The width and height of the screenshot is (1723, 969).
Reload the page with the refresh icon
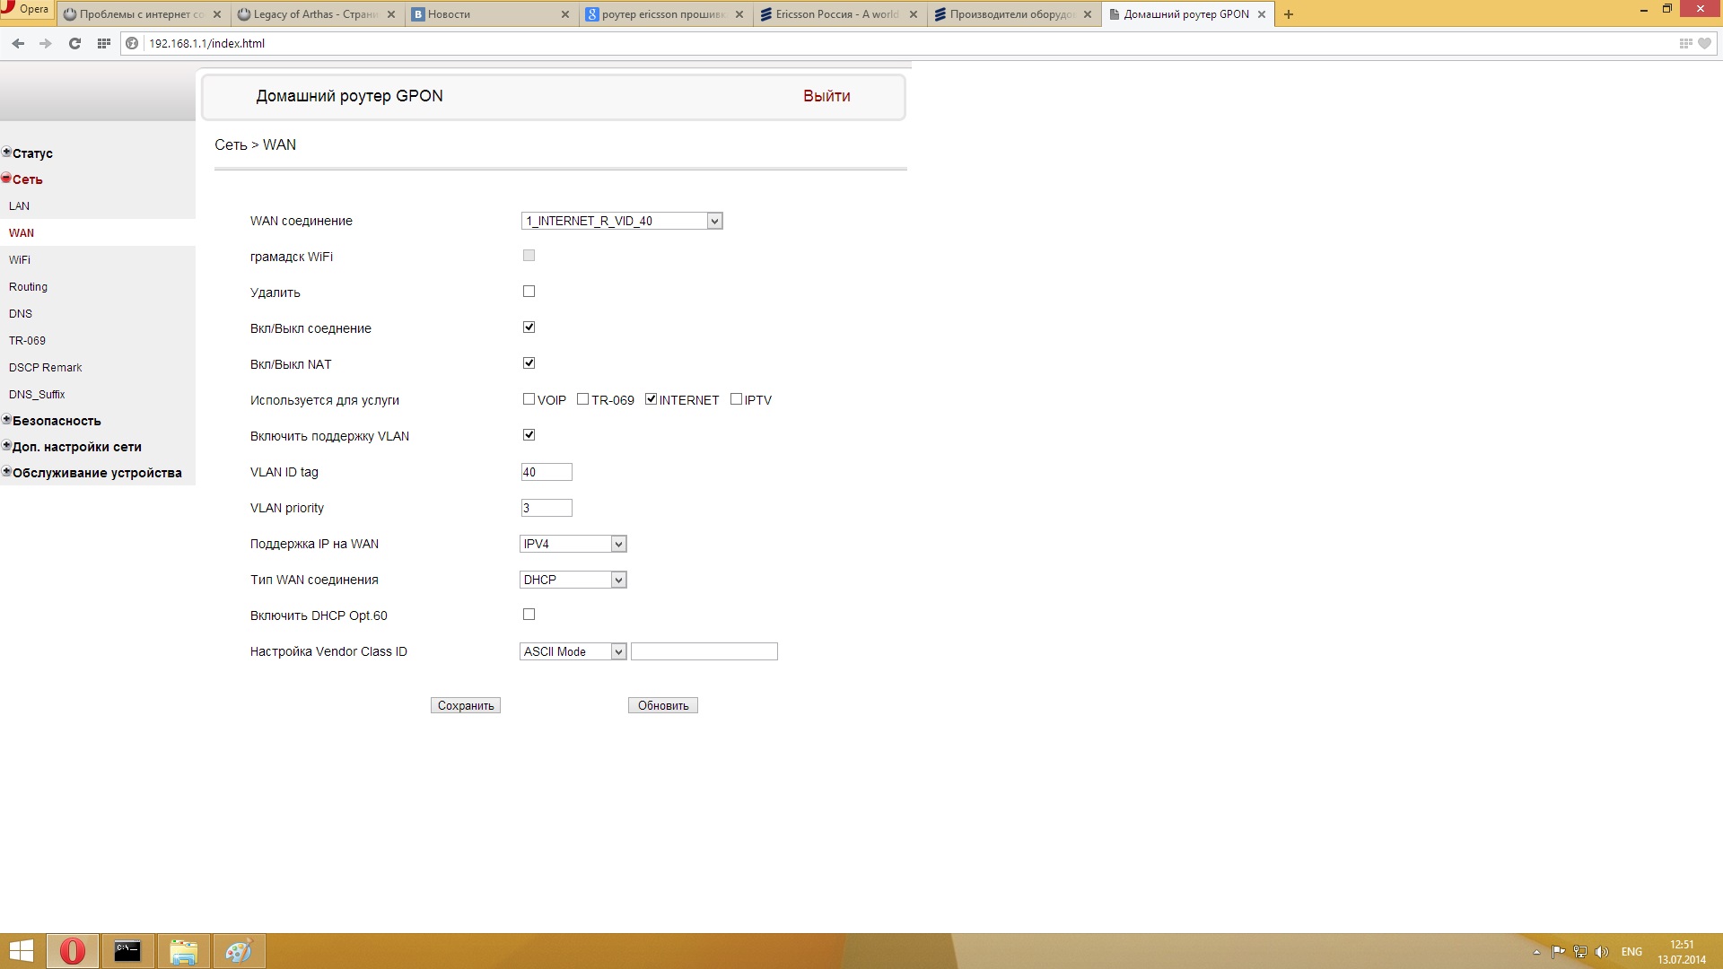(x=74, y=43)
